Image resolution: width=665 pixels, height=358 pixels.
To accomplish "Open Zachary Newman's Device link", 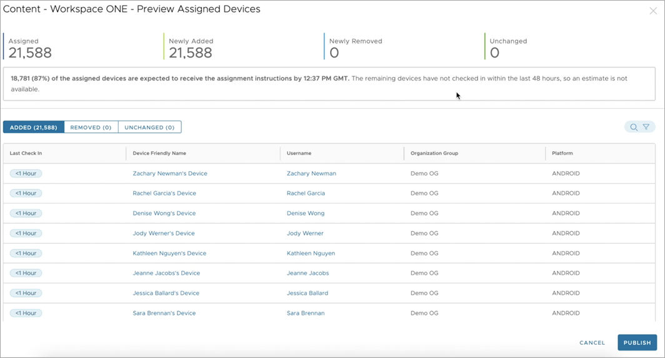I will (170, 174).
